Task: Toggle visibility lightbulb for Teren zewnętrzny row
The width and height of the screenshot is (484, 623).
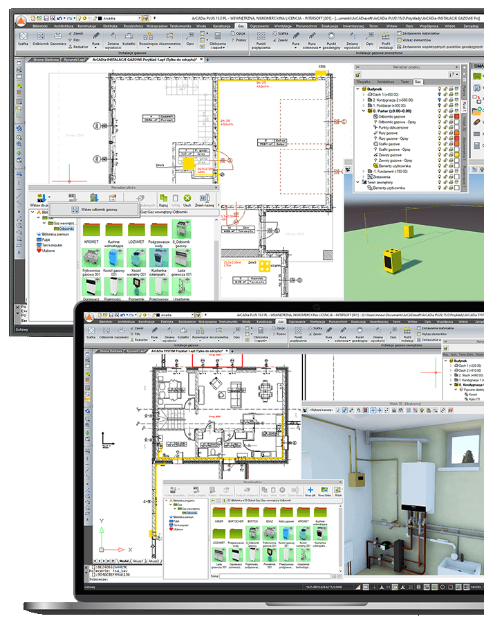Action: pyautogui.click(x=439, y=182)
